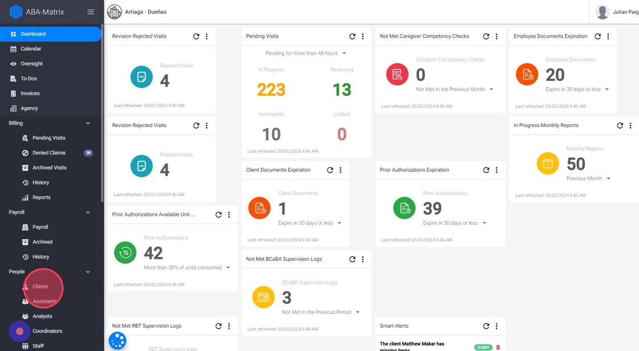Open Employee Documents Expire In 30 days dropdown
Image resolution: width=639 pixels, height=351 pixels.
577,89
